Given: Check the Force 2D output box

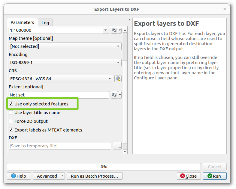Looking at the screenshot, I should (11, 121).
